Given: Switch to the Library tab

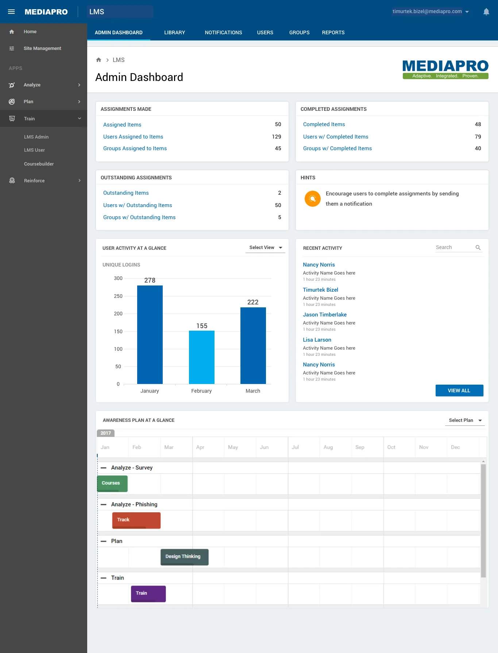Looking at the screenshot, I should pyautogui.click(x=174, y=32).
